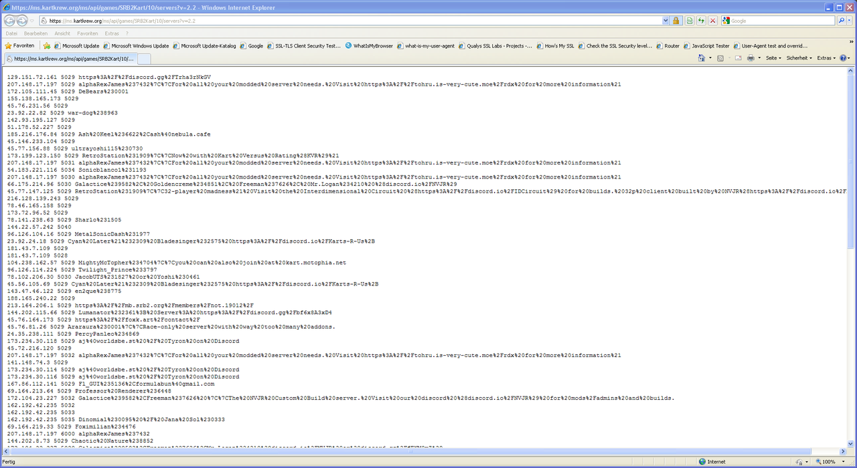This screenshot has width=857, height=468.
Task: Open the JavaScript Tester favorite
Action: tap(706, 46)
